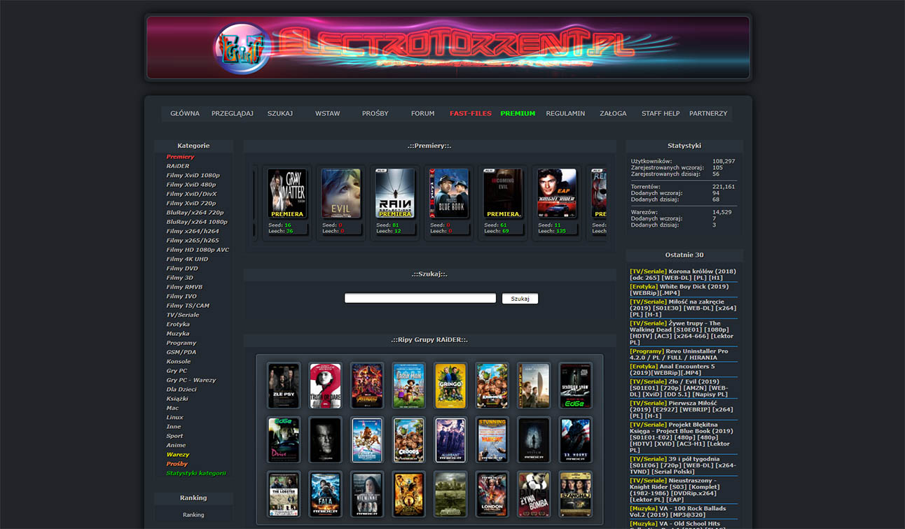
Task: Open the Gringo poster
Action: [450, 386]
